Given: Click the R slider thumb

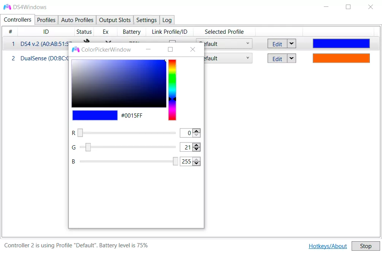Looking at the screenshot, I should [80, 133].
